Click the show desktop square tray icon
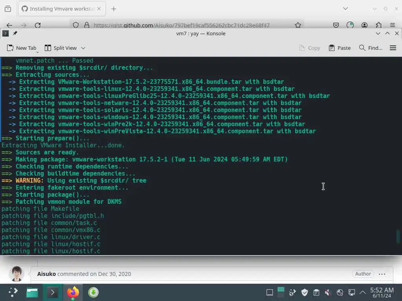Viewport: 402px width, 301px height. tap(269, 292)
